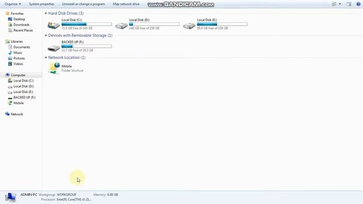Click the Downloads folder icon
Viewport: 363px width, 204px height.
(10, 24)
